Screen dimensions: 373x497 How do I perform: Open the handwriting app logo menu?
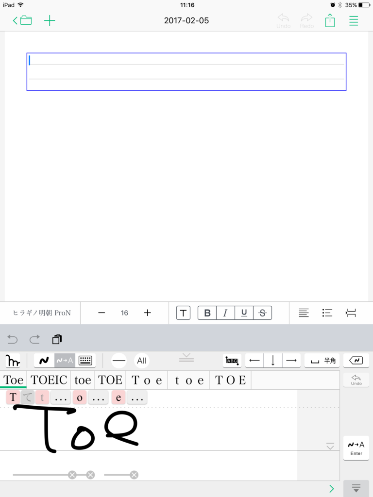point(13,361)
